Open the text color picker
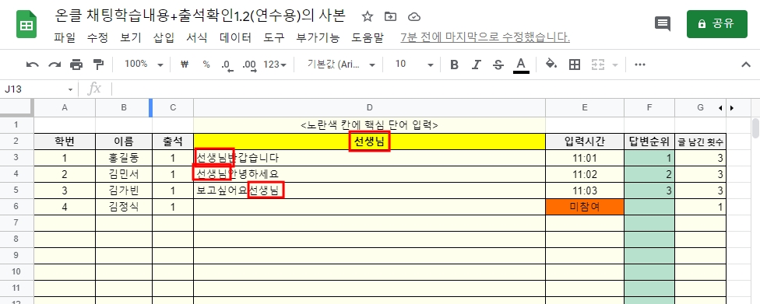 tap(521, 65)
